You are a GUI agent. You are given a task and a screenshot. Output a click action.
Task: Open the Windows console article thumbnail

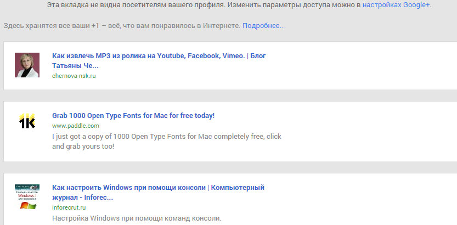[27, 196]
